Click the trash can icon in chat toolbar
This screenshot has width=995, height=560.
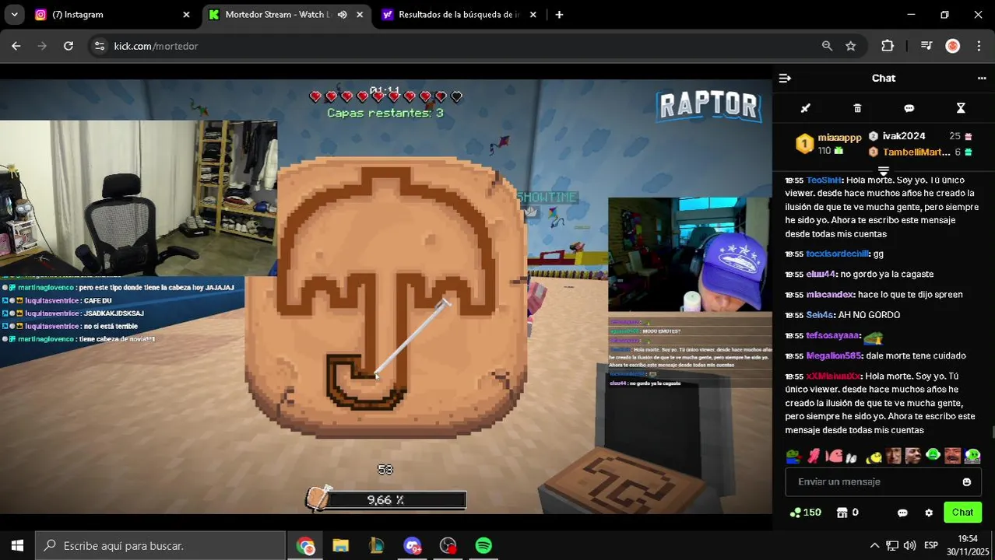coord(857,108)
